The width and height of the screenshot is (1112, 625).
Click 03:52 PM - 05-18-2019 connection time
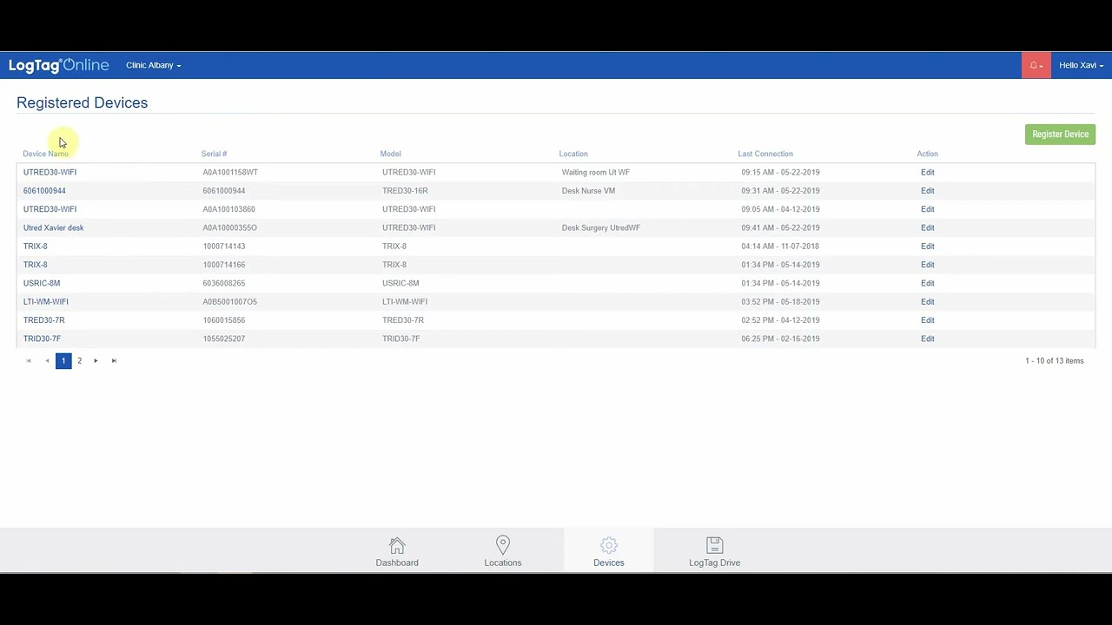point(780,302)
